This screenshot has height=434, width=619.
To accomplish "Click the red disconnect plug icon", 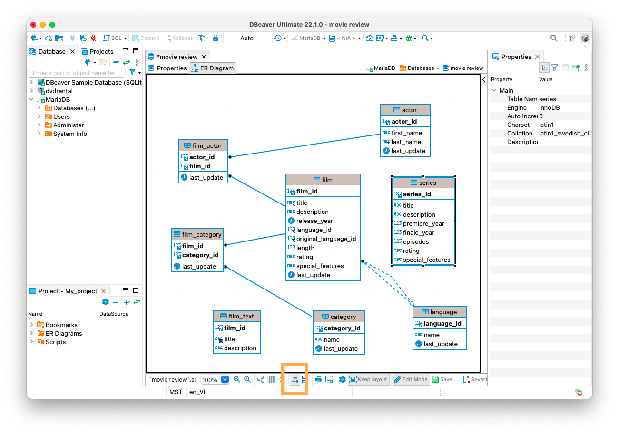I will [x=93, y=38].
